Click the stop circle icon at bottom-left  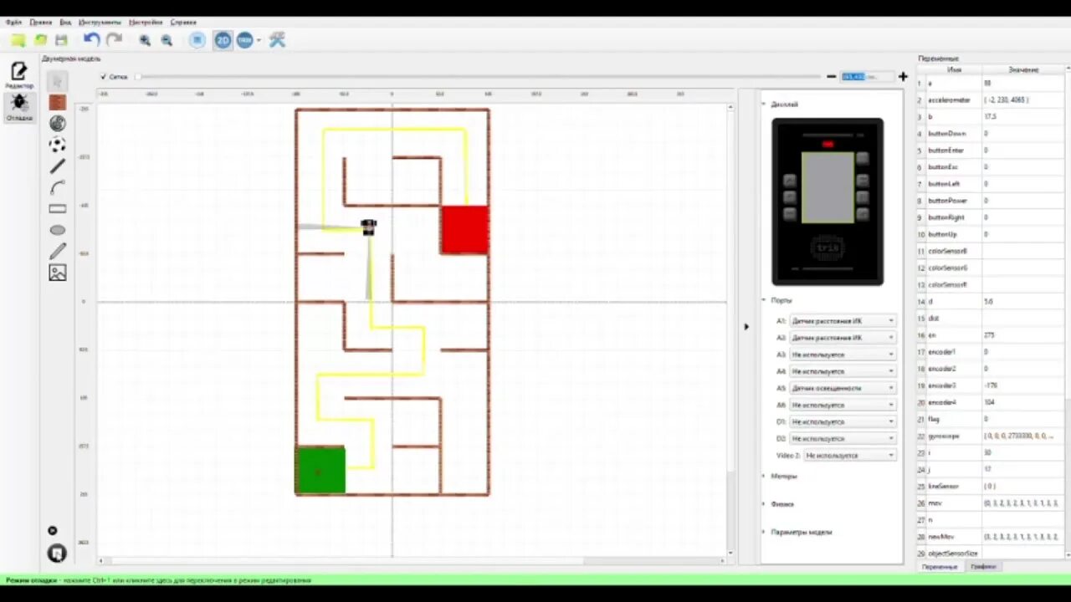(52, 530)
